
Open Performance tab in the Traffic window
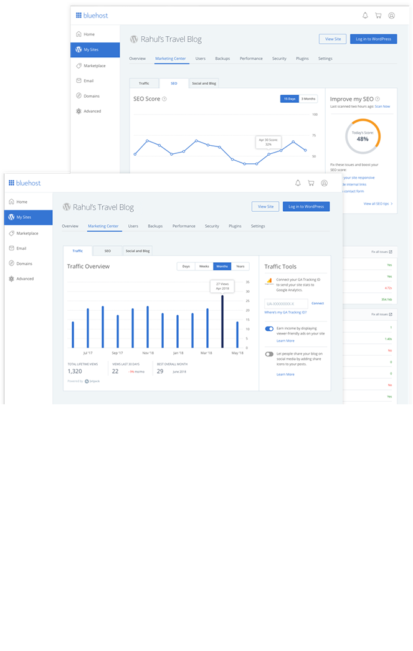pos(184,226)
